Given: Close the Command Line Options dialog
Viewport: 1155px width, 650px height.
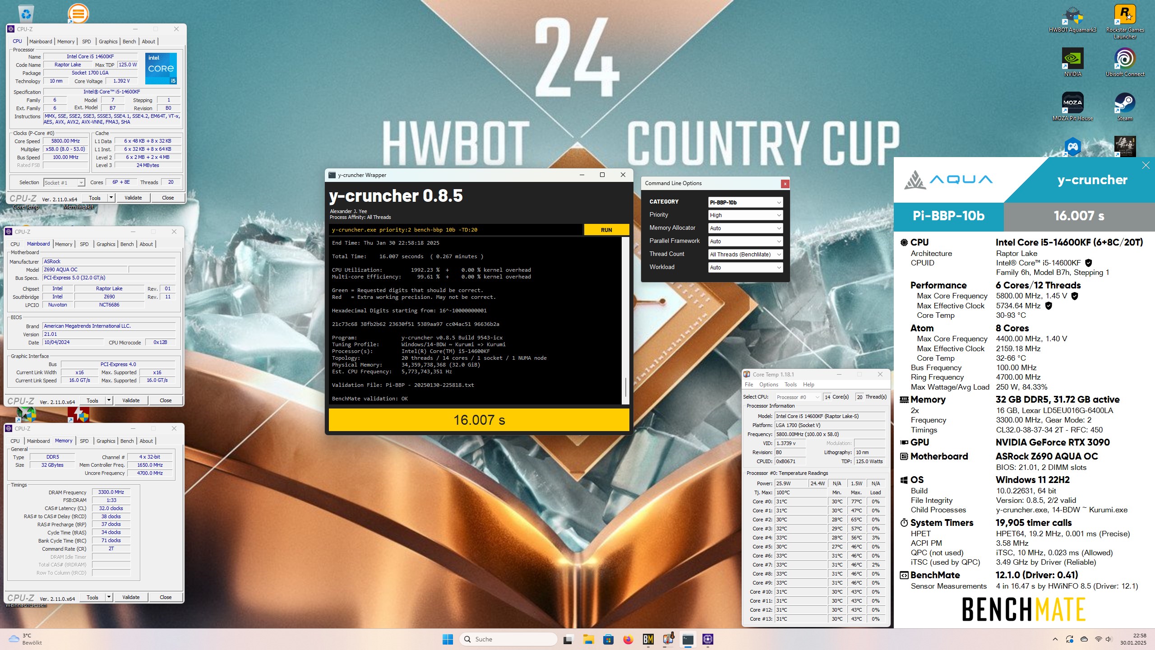Looking at the screenshot, I should [785, 183].
